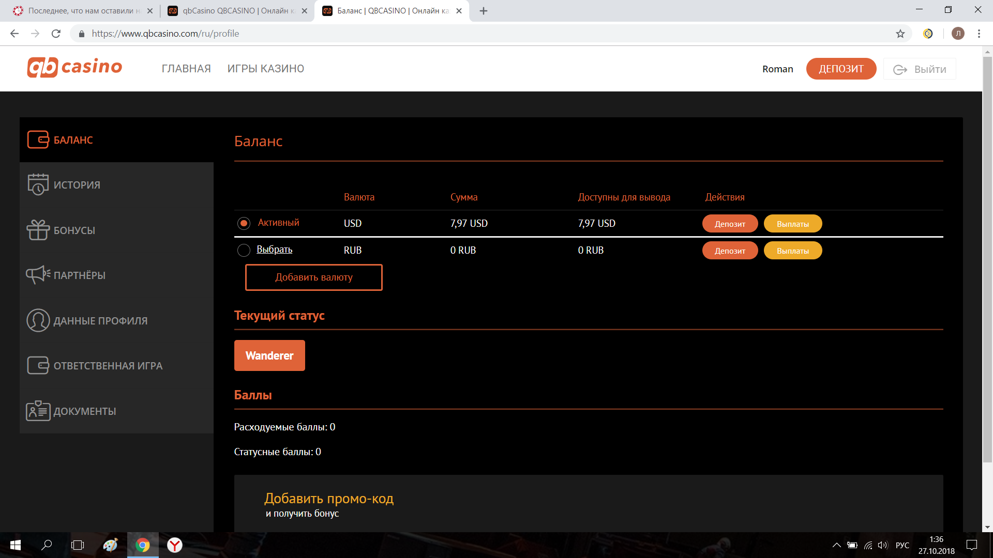Expand the system tray hidden icons chevron
The height and width of the screenshot is (558, 993).
(836, 545)
